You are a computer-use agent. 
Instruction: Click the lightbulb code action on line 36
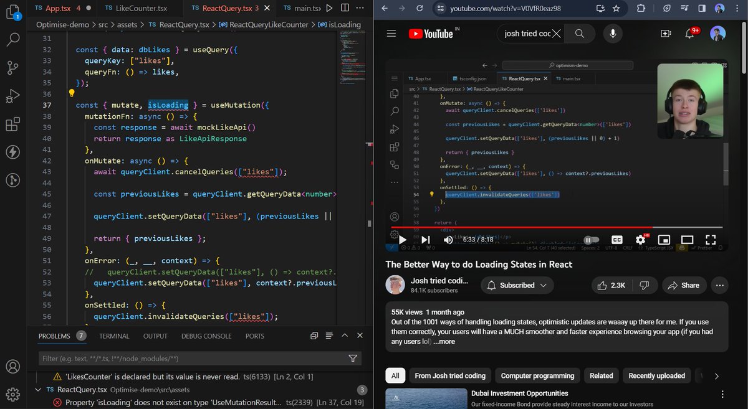[72, 93]
